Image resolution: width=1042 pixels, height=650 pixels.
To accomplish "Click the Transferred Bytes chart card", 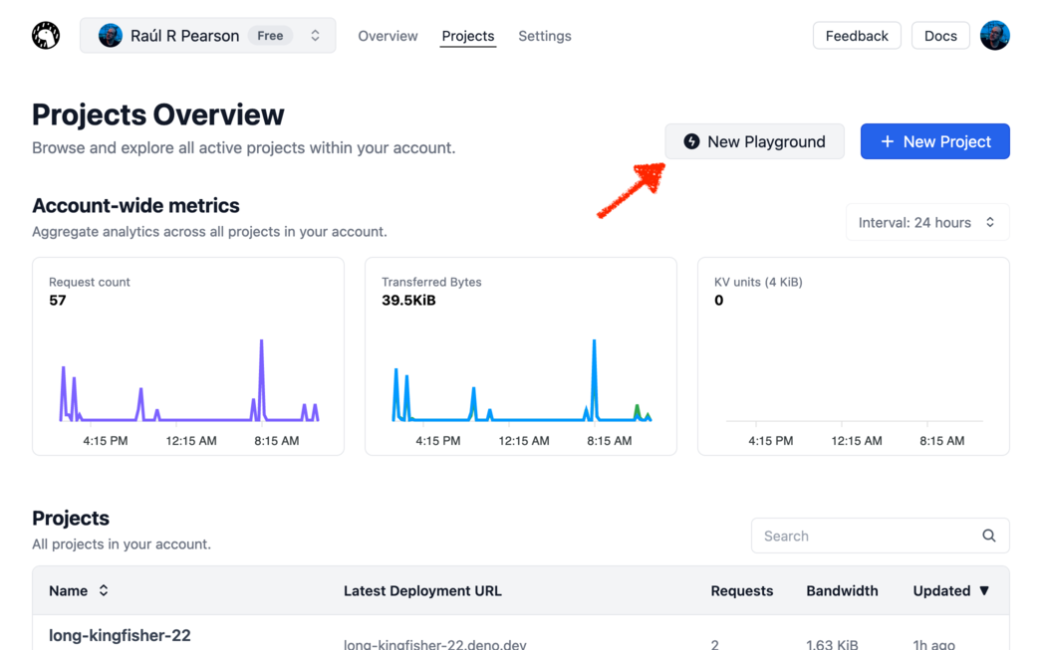I will [520, 356].
